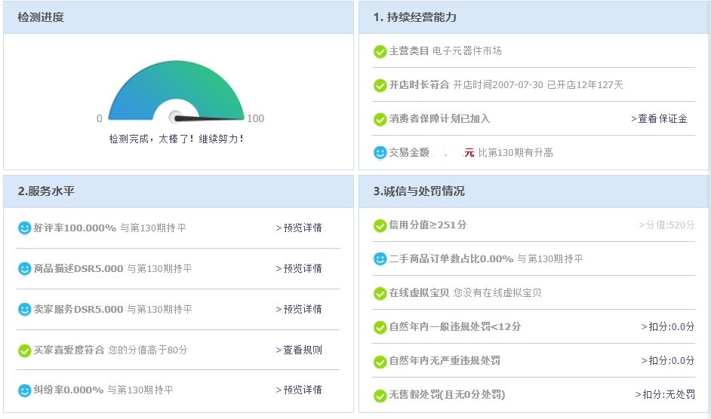
Task: Open 预览详情 for 纠纷率
Action: (x=299, y=390)
